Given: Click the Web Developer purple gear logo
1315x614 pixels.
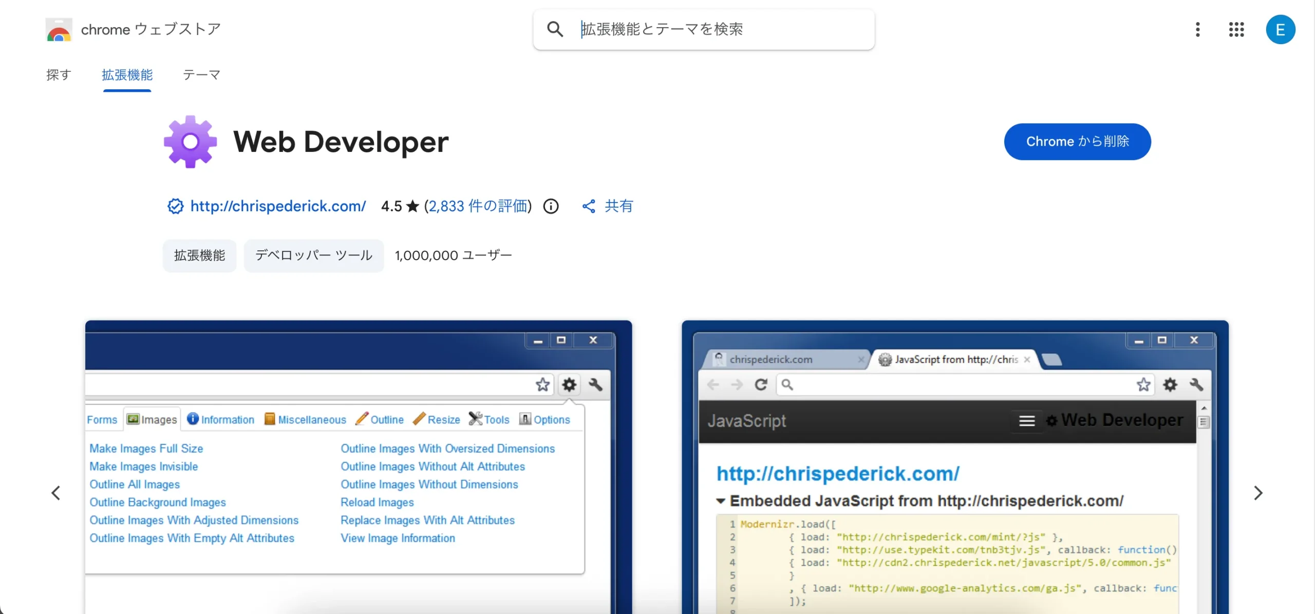Looking at the screenshot, I should pos(190,142).
